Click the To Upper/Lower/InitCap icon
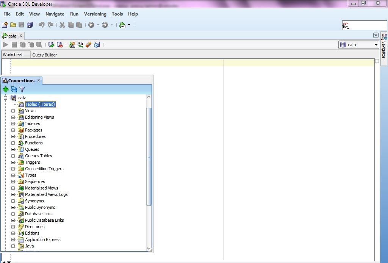 tap(80, 45)
